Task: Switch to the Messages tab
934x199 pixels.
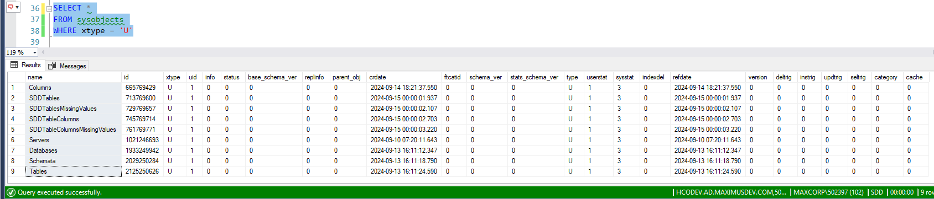Action: pos(68,66)
